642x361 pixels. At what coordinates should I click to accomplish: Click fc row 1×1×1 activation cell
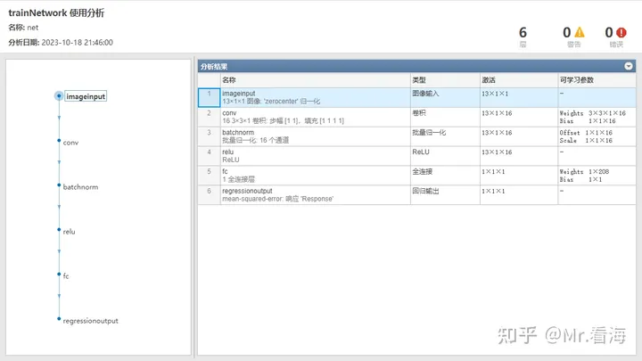pos(519,176)
